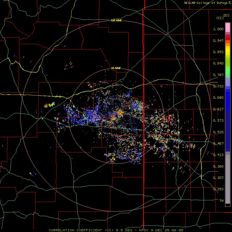Click the red-orange segment of color bar
Image resolution: width=232 pixels, height=232 pixels.
pyautogui.click(x=228, y=42)
